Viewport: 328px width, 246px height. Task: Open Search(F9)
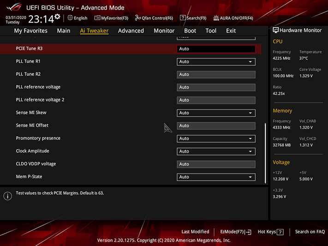[x=193, y=18]
